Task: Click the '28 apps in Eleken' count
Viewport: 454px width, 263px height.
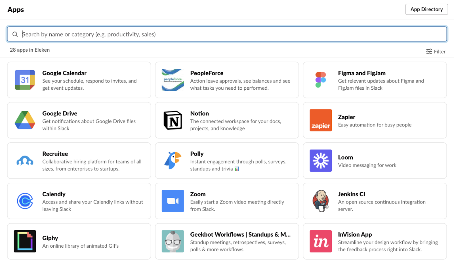Action: (30, 50)
